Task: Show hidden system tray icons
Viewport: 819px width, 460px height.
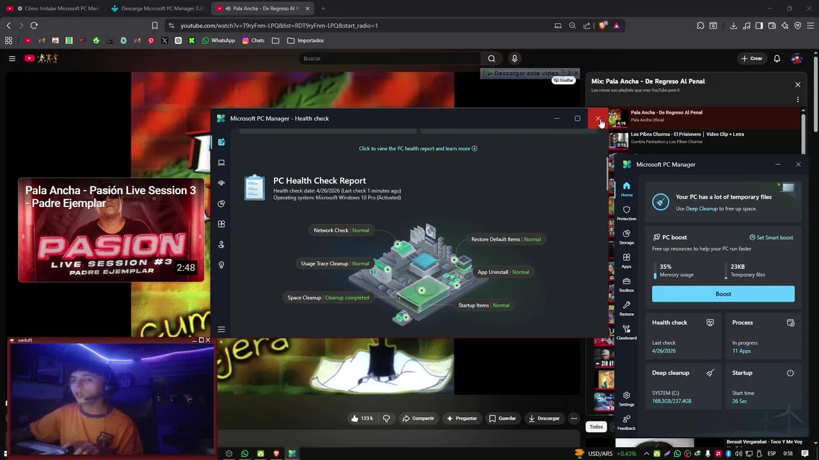Action: 647,454
